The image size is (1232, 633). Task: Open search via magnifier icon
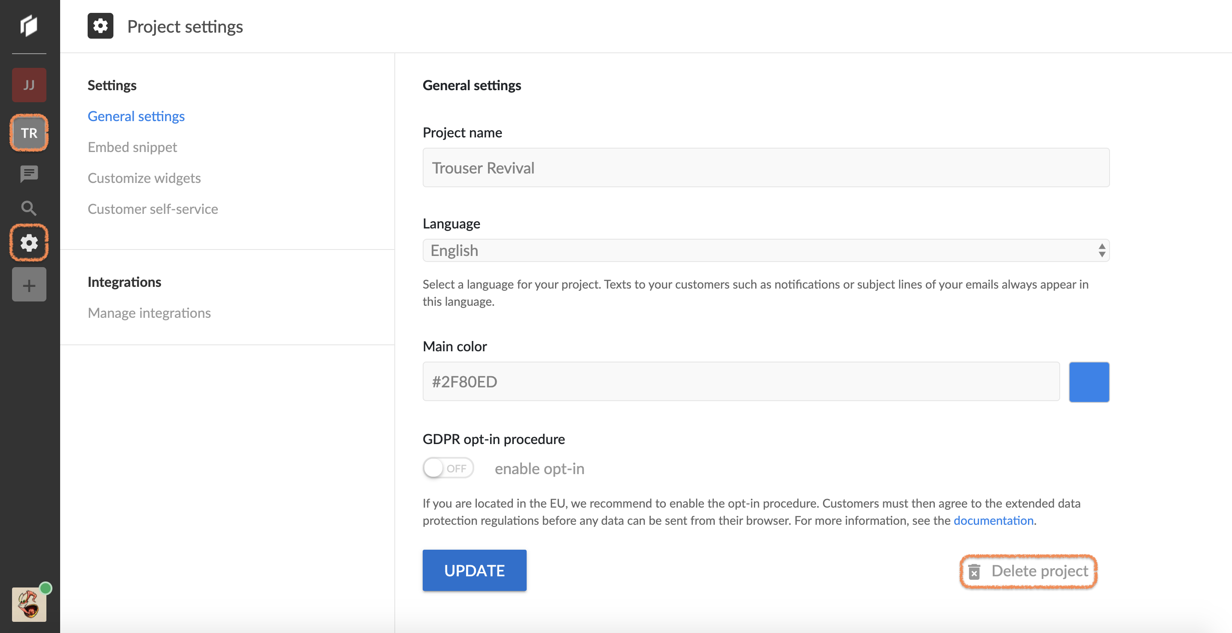29,208
